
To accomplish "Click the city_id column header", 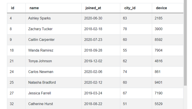I will [136, 8].
